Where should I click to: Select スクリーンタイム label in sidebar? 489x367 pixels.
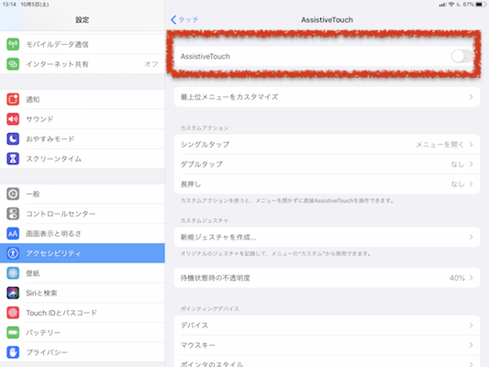tap(53, 159)
